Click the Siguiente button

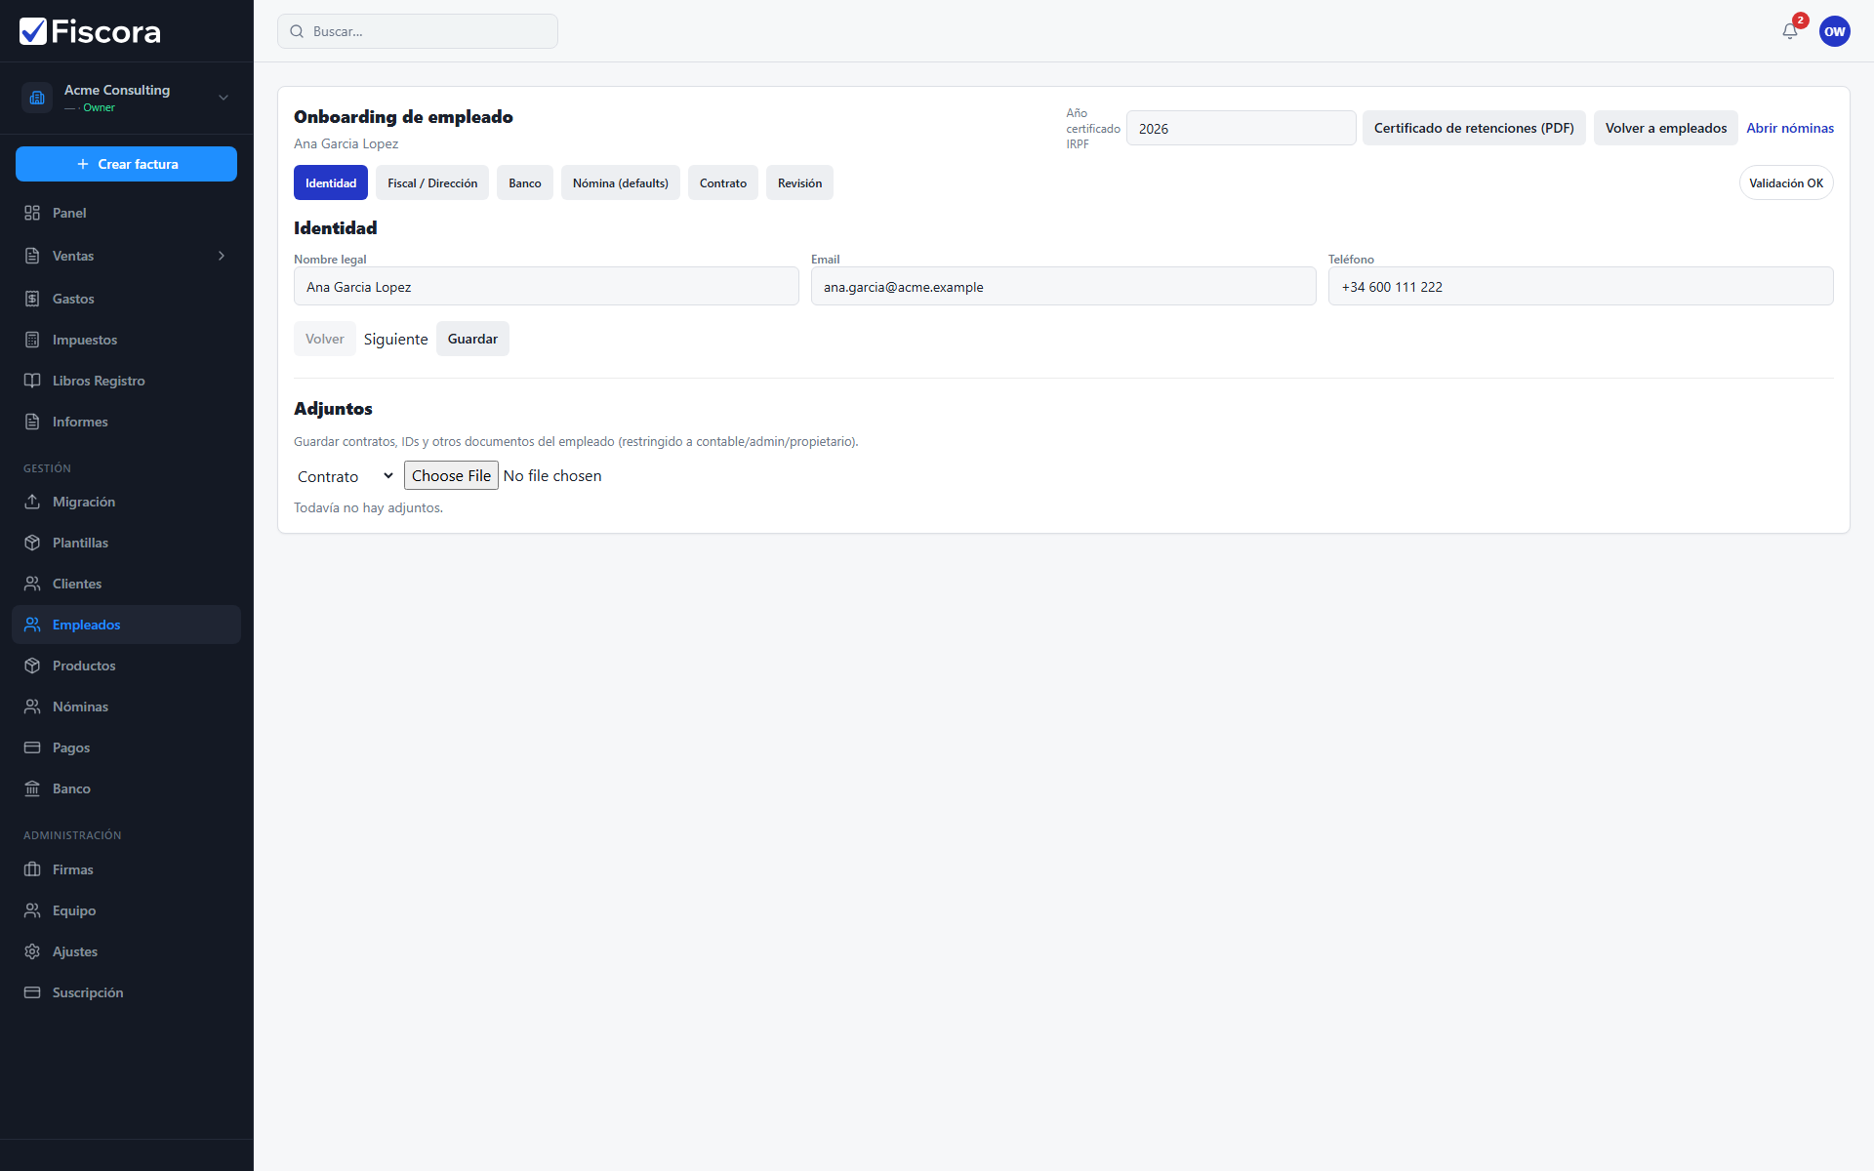coord(396,339)
